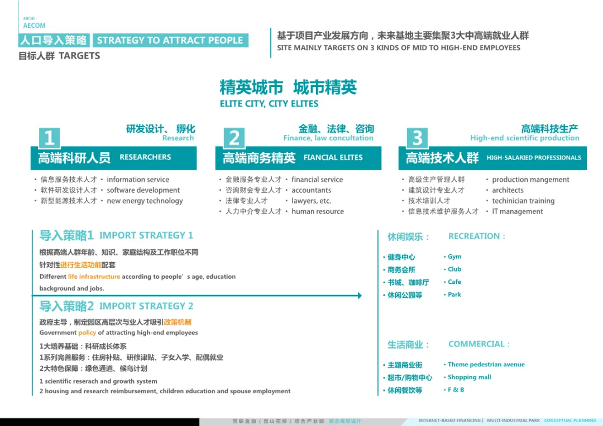Screen dimensions: 603x426
Task: Click 'software development' list item
Action: pos(143,190)
